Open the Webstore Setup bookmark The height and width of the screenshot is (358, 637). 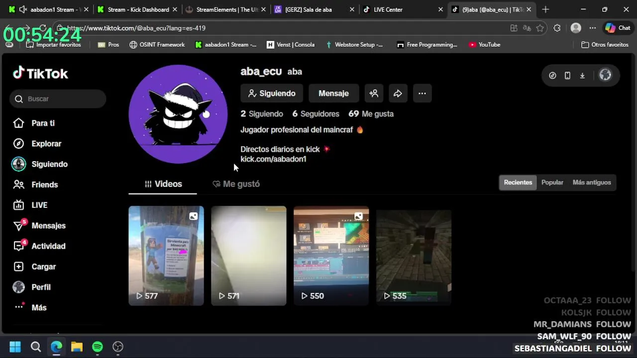pyautogui.click(x=354, y=45)
